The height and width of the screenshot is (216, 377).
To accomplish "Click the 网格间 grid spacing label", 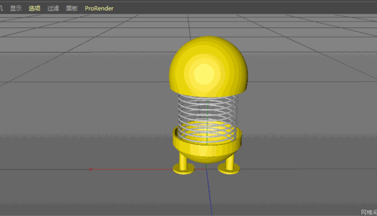I will tap(368, 212).
